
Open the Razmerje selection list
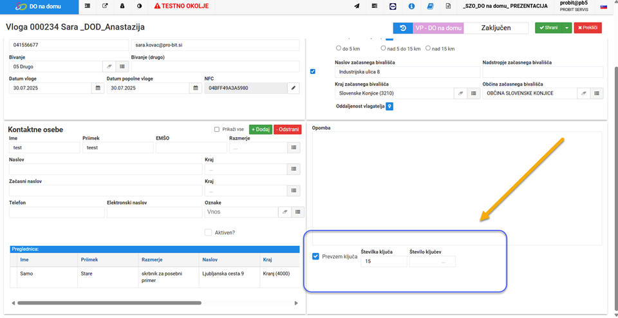tap(293, 148)
